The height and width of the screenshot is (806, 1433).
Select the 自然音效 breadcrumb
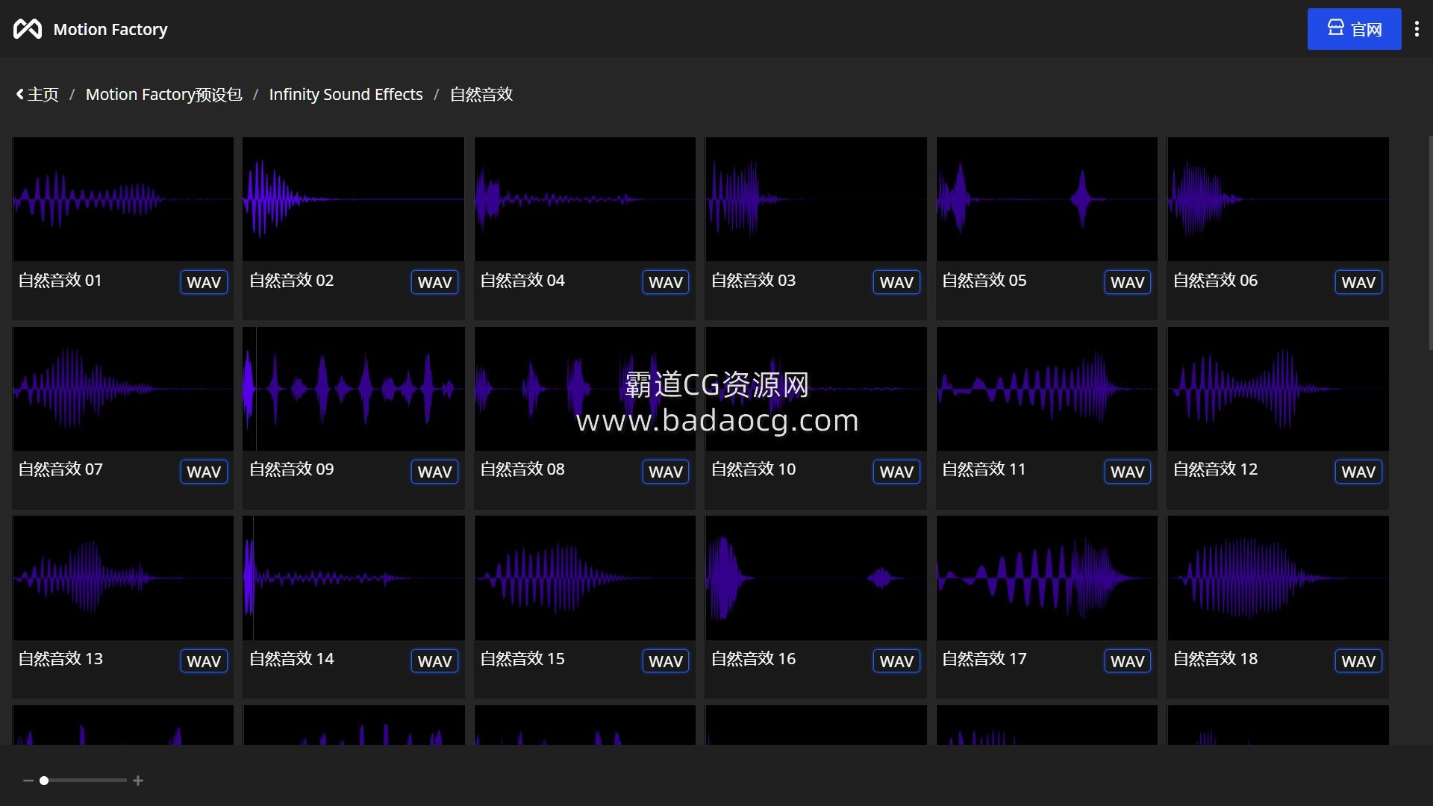[x=481, y=95]
